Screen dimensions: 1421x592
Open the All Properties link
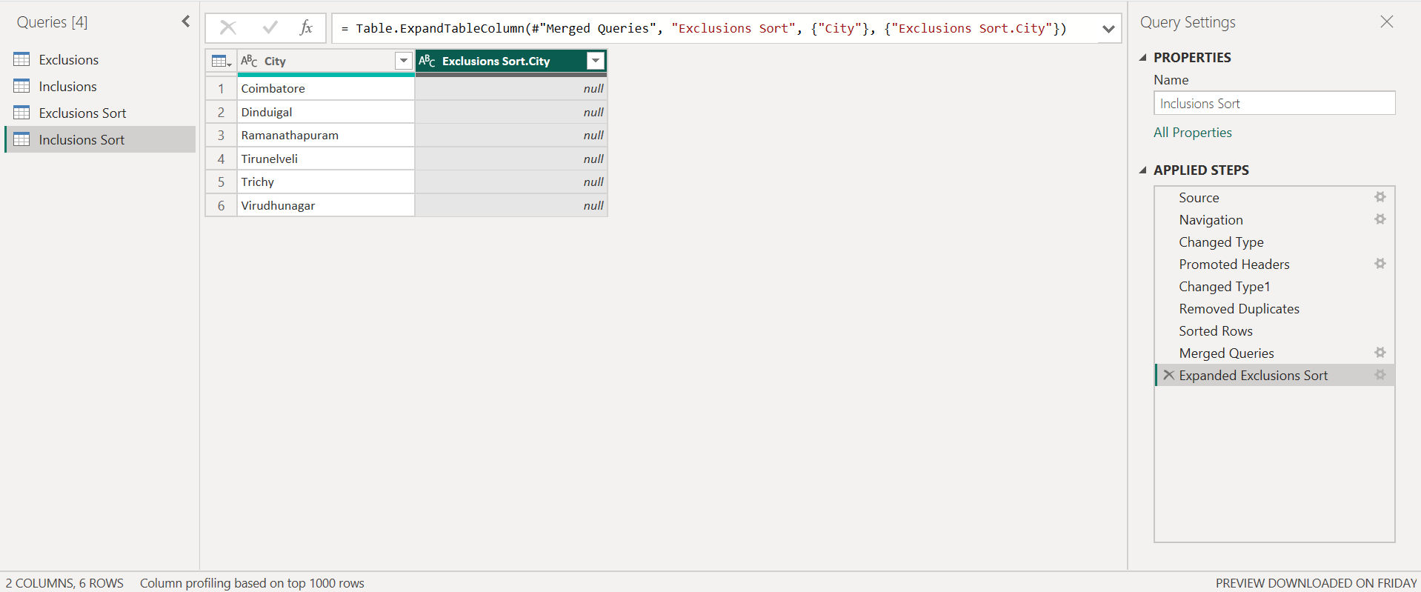(x=1192, y=133)
